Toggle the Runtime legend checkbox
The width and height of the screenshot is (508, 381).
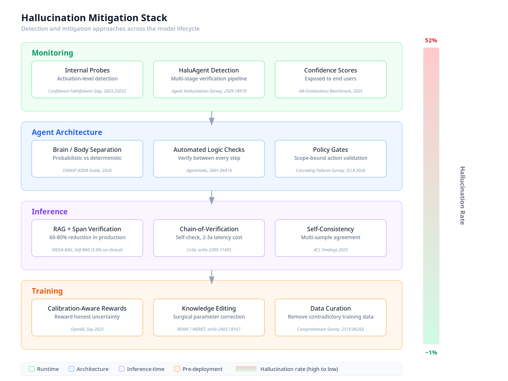[x=32, y=369]
